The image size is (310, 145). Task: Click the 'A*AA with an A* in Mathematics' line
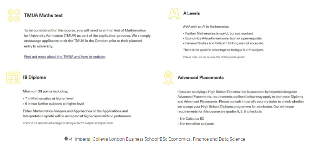pyautogui.click(x=206, y=27)
